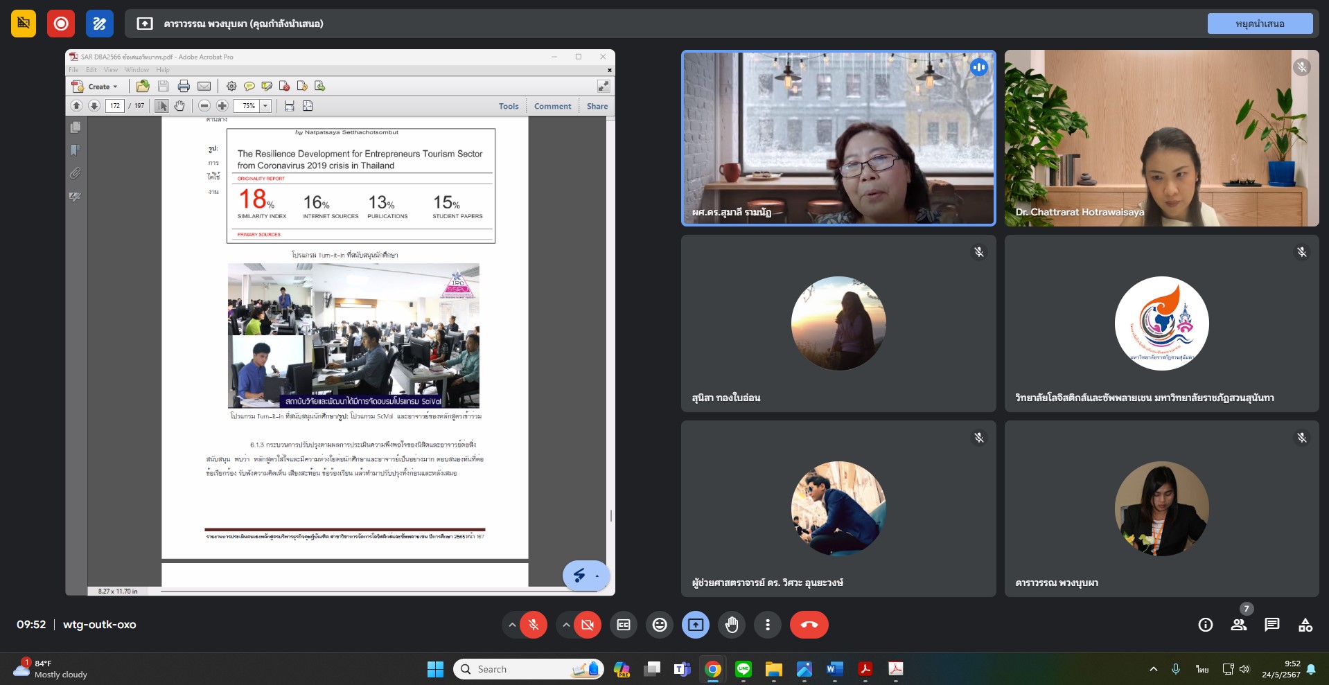The width and height of the screenshot is (1329, 685).
Task: Click the present screen button
Action: point(696,625)
